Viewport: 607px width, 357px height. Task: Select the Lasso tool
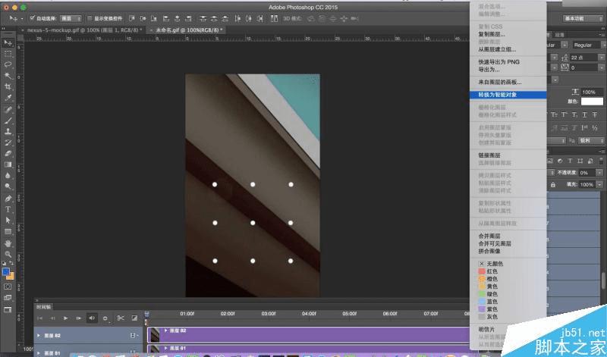tap(8, 64)
